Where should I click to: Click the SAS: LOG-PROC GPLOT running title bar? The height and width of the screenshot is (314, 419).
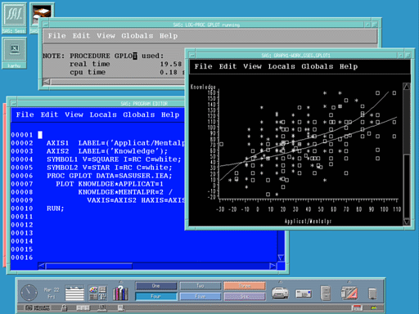coord(206,25)
